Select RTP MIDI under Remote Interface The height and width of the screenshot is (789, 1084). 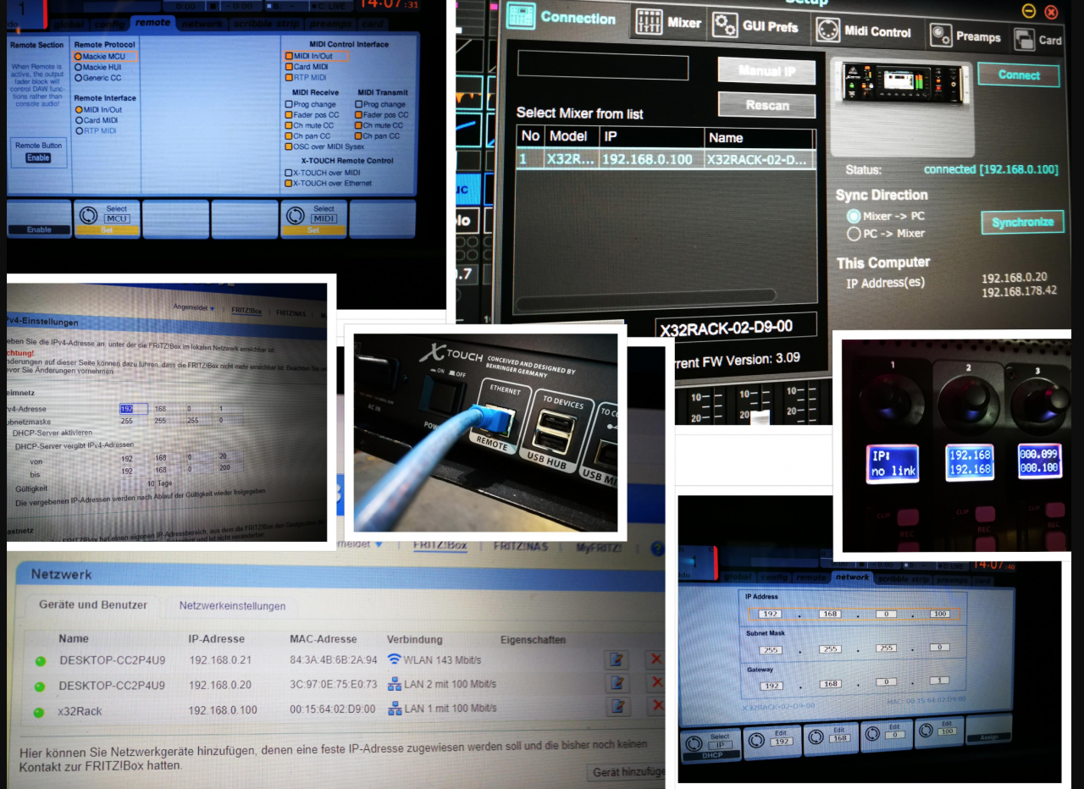78,130
